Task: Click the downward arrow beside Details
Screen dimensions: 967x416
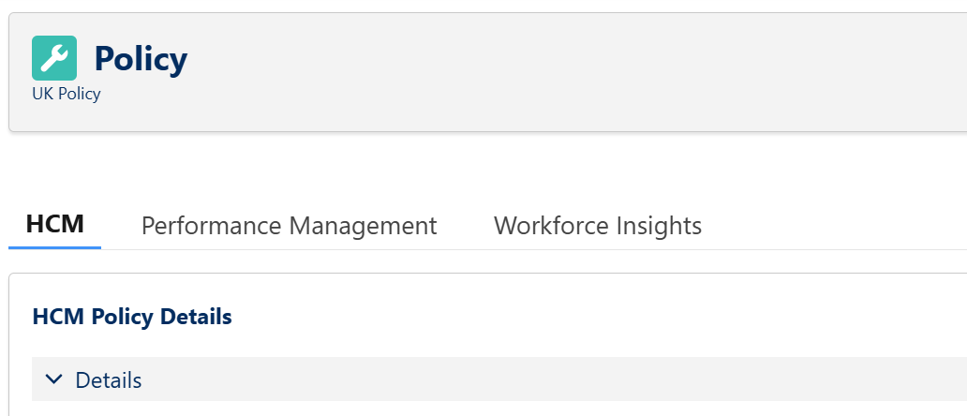Action: (54, 379)
